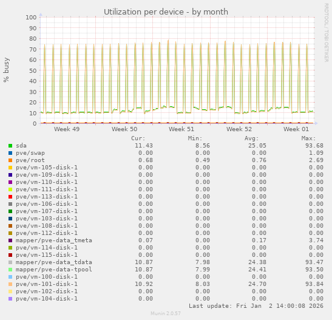
Task: Click sda current value 11.43
Action: 144,146
